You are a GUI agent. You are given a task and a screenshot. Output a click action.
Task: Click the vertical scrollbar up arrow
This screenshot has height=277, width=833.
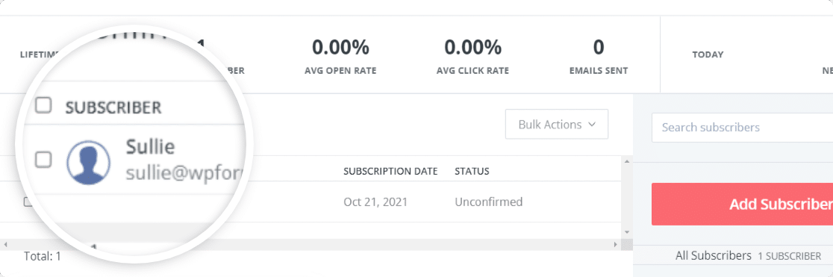pyautogui.click(x=627, y=161)
